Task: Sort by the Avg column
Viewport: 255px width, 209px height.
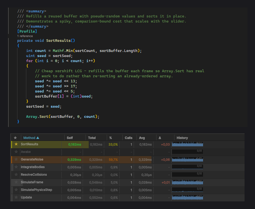Action: click(x=142, y=138)
